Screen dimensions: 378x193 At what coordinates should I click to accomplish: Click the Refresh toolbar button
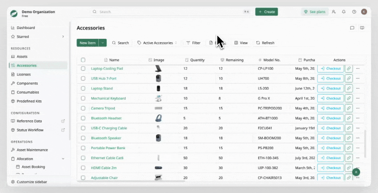(265, 43)
